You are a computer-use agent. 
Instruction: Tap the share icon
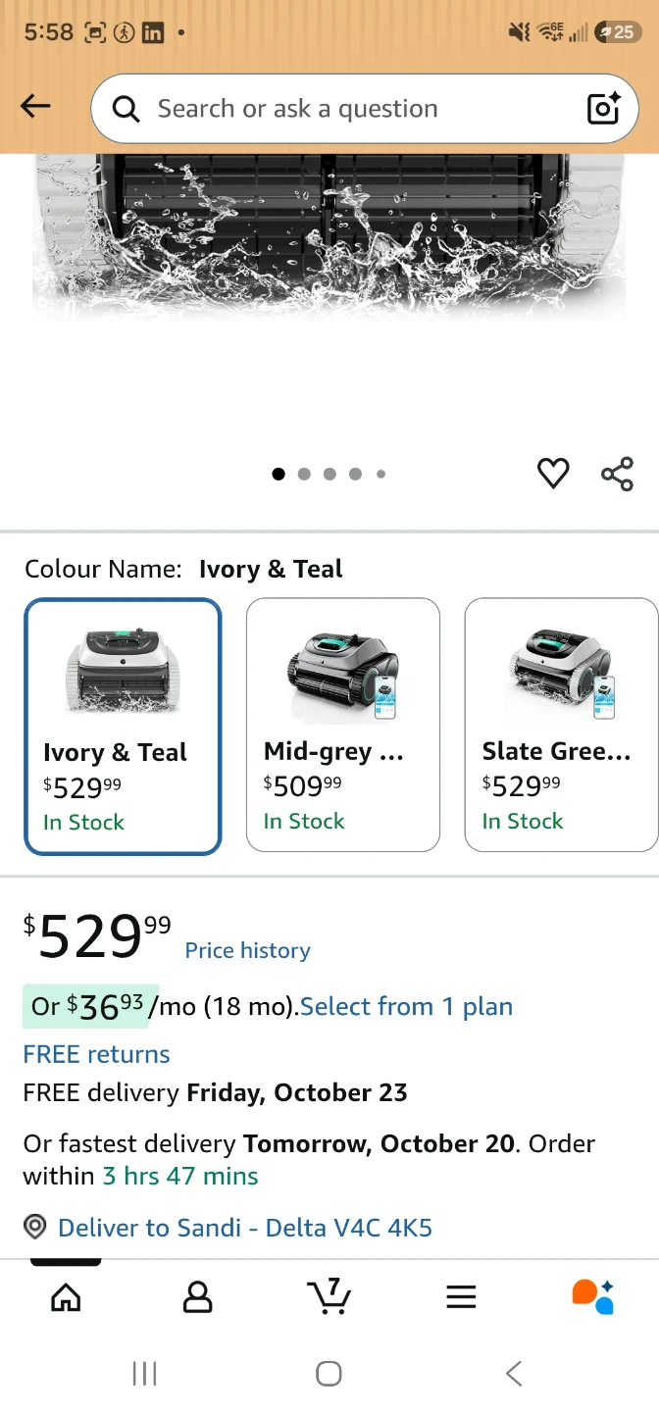[617, 475]
